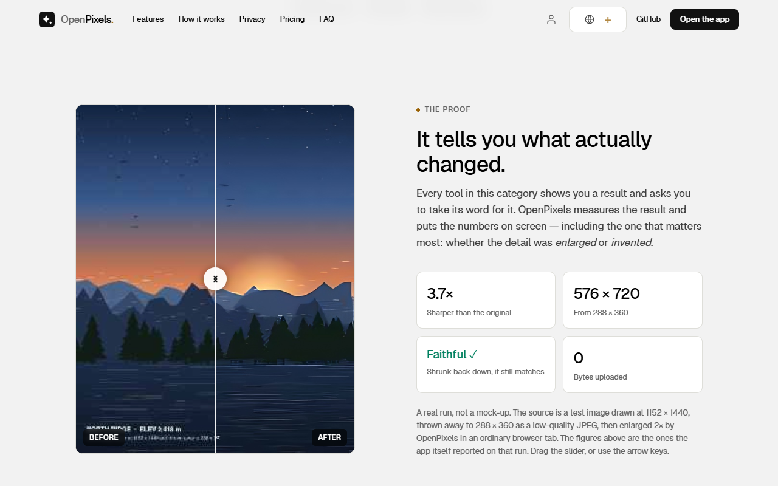The image size is (778, 486).
Task: Jump to the FAQ section
Action: coord(326,19)
